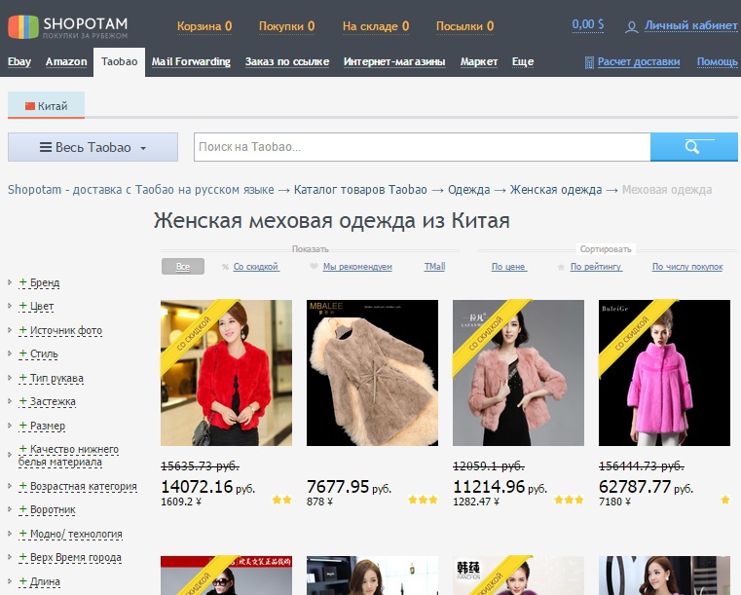
Task: Select the Китай country tab
Action: coord(47,105)
